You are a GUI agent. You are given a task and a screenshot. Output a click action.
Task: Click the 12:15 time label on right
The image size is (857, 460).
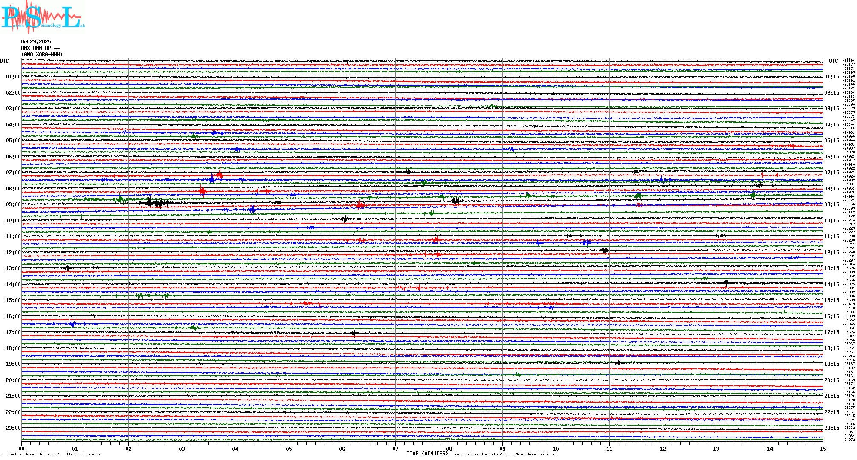(x=831, y=253)
